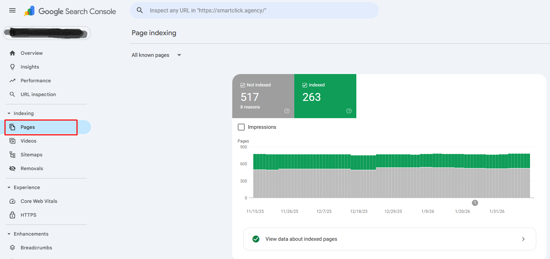Open HTTPS report
This screenshot has width=550, height=259.
point(29,215)
